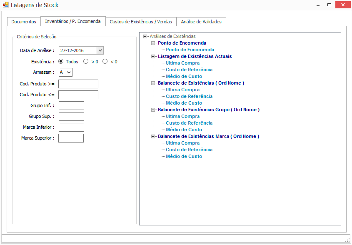Open Médio de Custo under Listagem de Existências Actuais
The width and height of the screenshot is (352, 245).
[184, 76]
